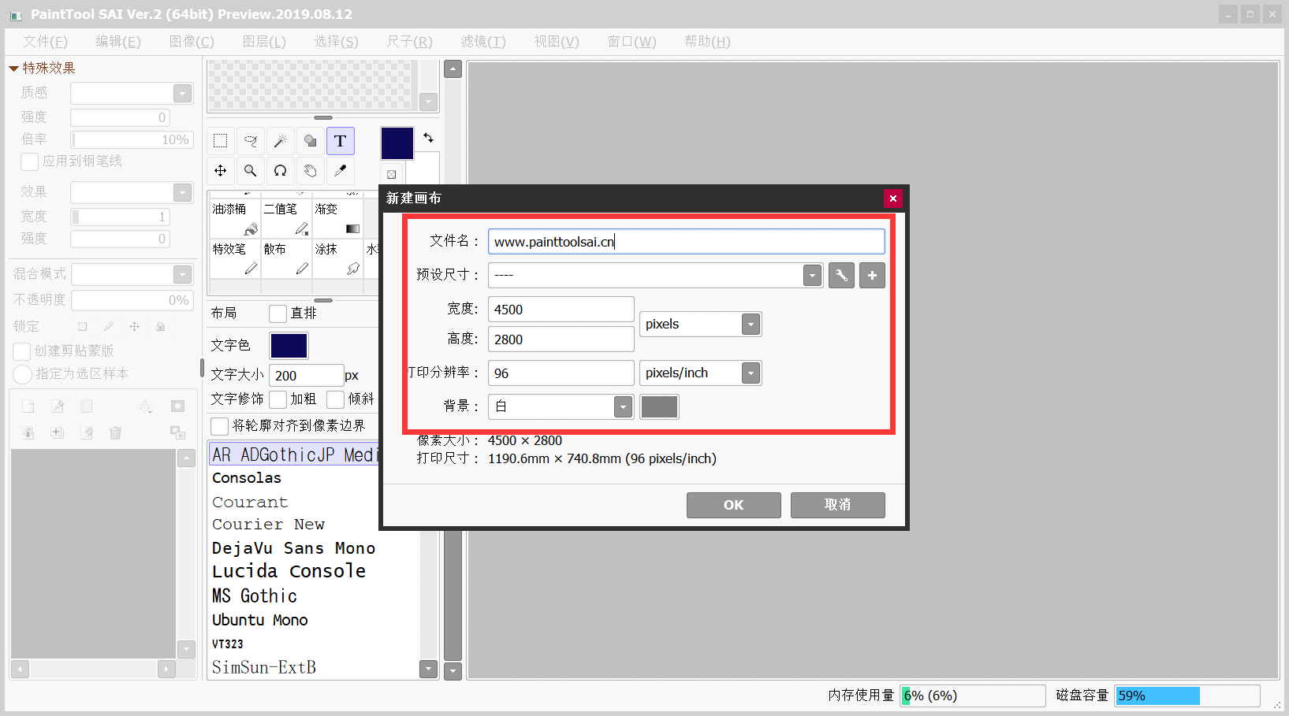Select the Consolas font
This screenshot has height=716, width=1289.
(x=247, y=478)
